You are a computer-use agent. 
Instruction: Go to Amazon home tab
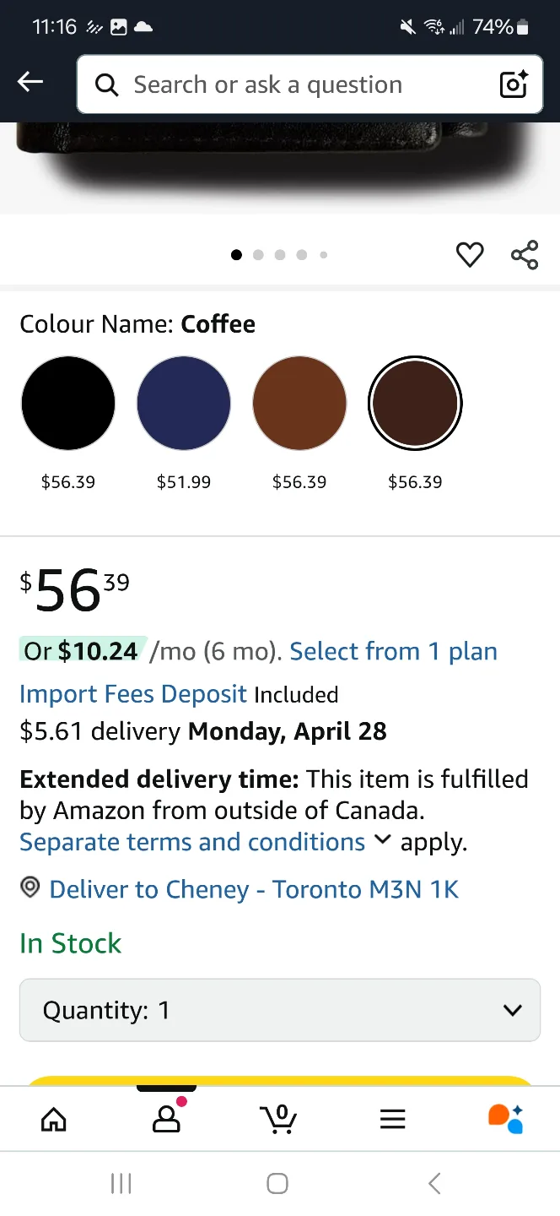54,1119
